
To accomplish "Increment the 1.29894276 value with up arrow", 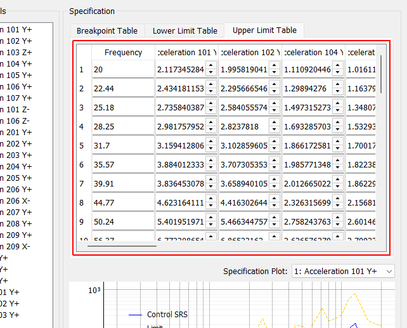I will tap(338, 84).
